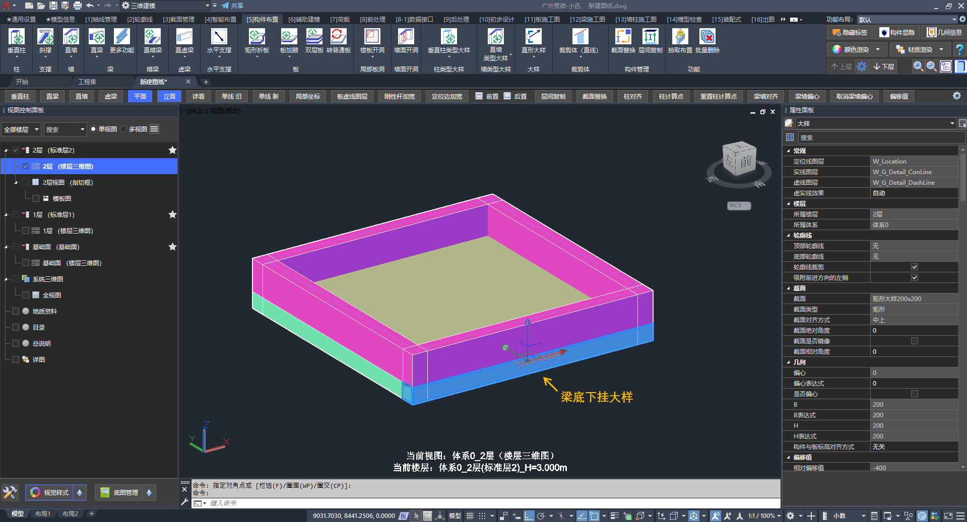Select the 直墙 straight wall tool
Image resolution: width=967 pixels, height=522 pixels.
pos(71,41)
